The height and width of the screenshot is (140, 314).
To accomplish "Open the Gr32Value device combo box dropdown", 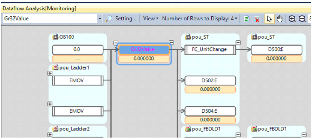I will pos(100,19).
